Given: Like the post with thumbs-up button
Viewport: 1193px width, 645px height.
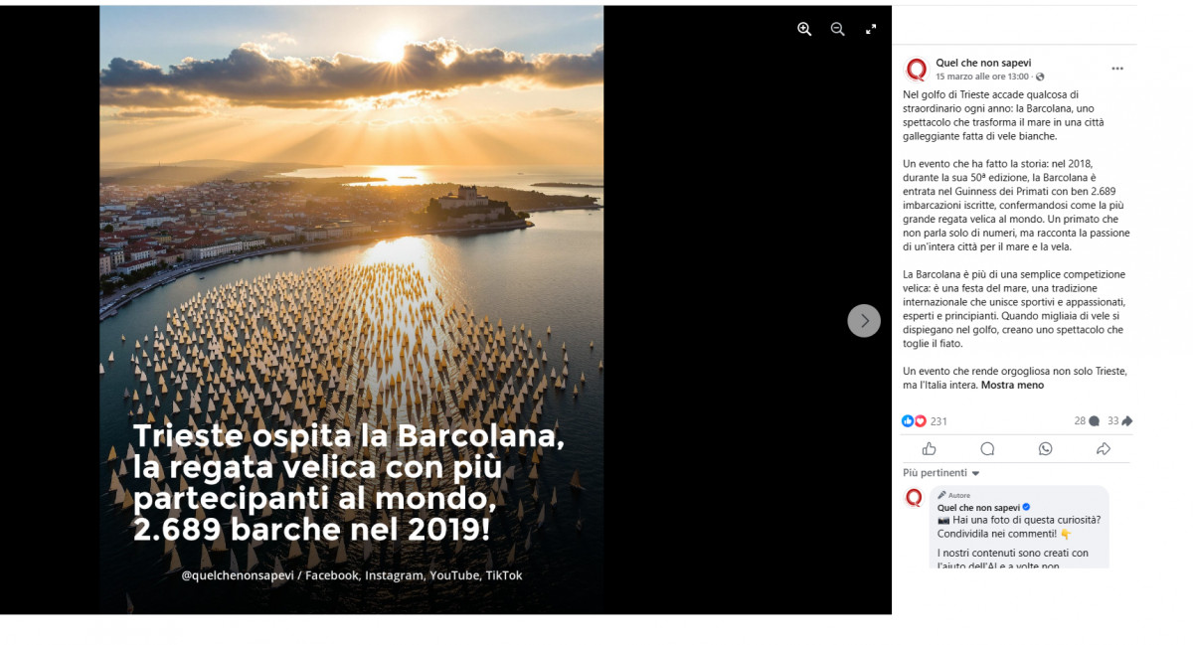Looking at the screenshot, I should pos(930,449).
